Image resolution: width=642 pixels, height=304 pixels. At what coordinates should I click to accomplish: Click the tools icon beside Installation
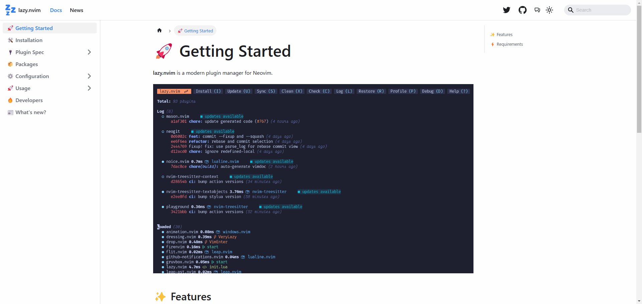coord(10,40)
